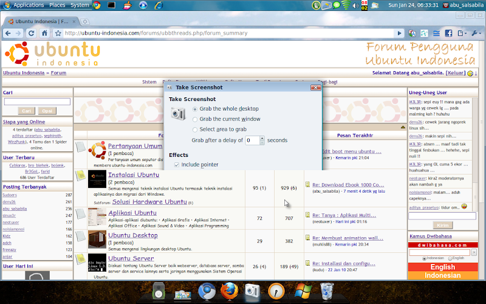Select the Select area to grab option
Viewport: 486px width, 304px height.
tap(219, 130)
